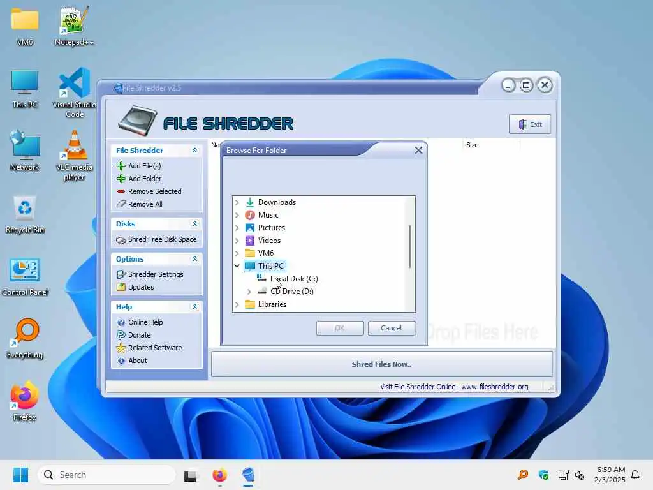653x490 pixels.
Task: Click the Shred Free Disk Space drive icon
Action: click(121, 240)
